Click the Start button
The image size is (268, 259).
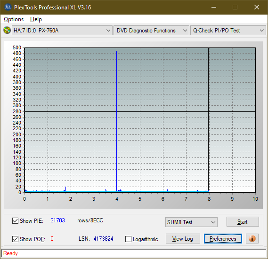[x=243, y=222]
